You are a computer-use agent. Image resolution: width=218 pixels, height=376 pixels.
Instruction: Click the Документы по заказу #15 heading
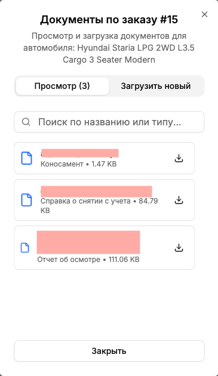pyautogui.click(x=109, y=20)
